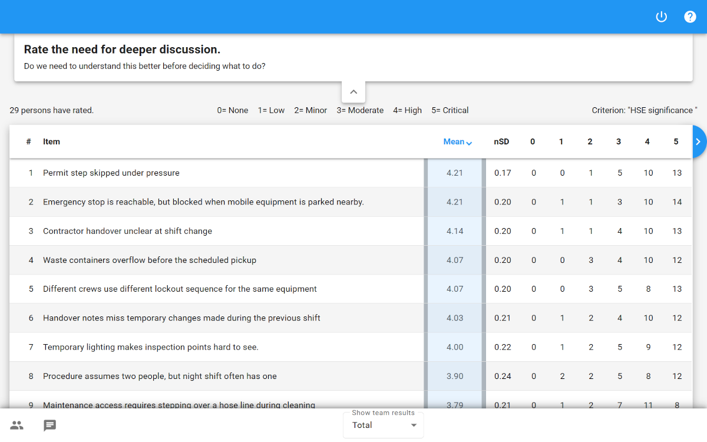Click the rating 5 column header
The height and width of the screenshot is (442, 707).
676,141
